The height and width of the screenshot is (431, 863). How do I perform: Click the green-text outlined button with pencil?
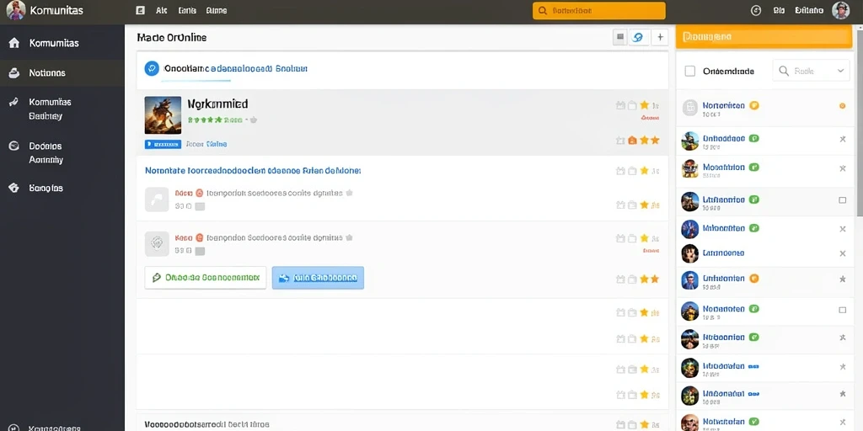point(206,278)
